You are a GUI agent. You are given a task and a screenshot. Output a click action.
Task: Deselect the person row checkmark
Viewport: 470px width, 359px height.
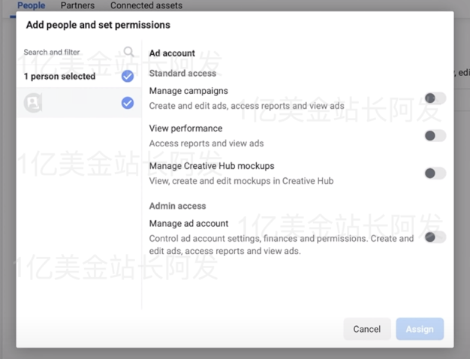tap(128, 103)
